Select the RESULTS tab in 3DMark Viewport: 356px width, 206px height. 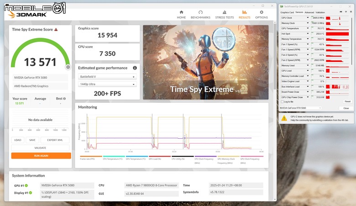(x=245, y=15)
